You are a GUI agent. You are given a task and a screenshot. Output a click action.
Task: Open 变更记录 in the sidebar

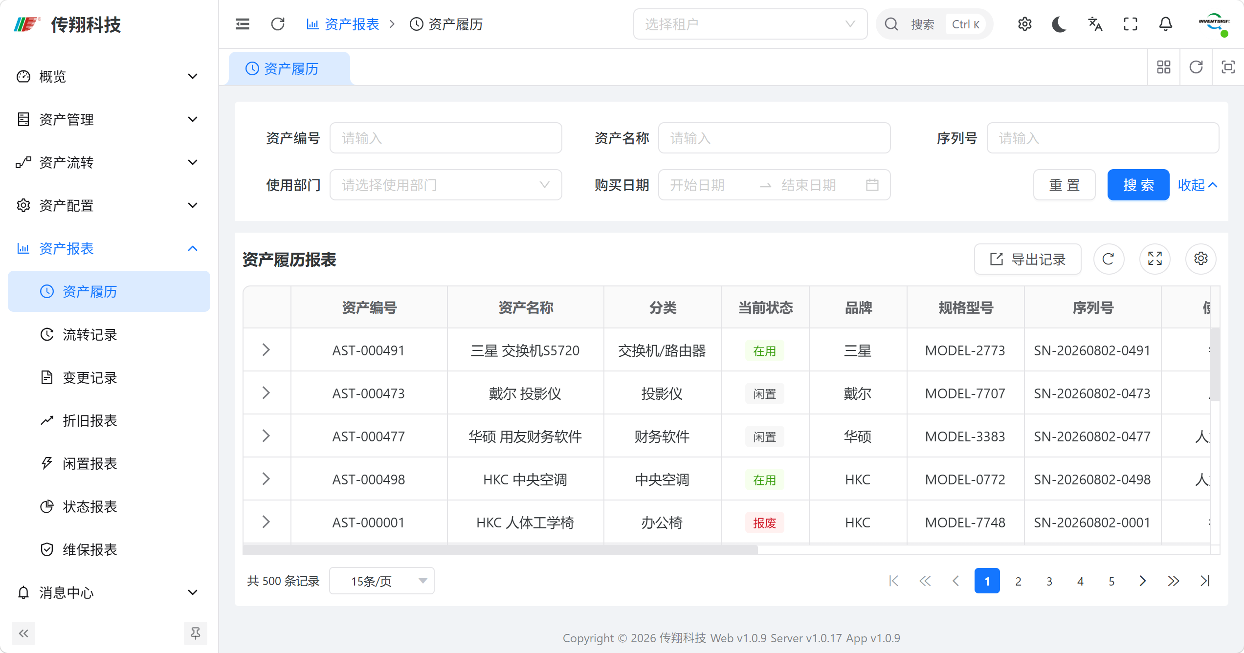pyautogui.click(x=109, y=377)
